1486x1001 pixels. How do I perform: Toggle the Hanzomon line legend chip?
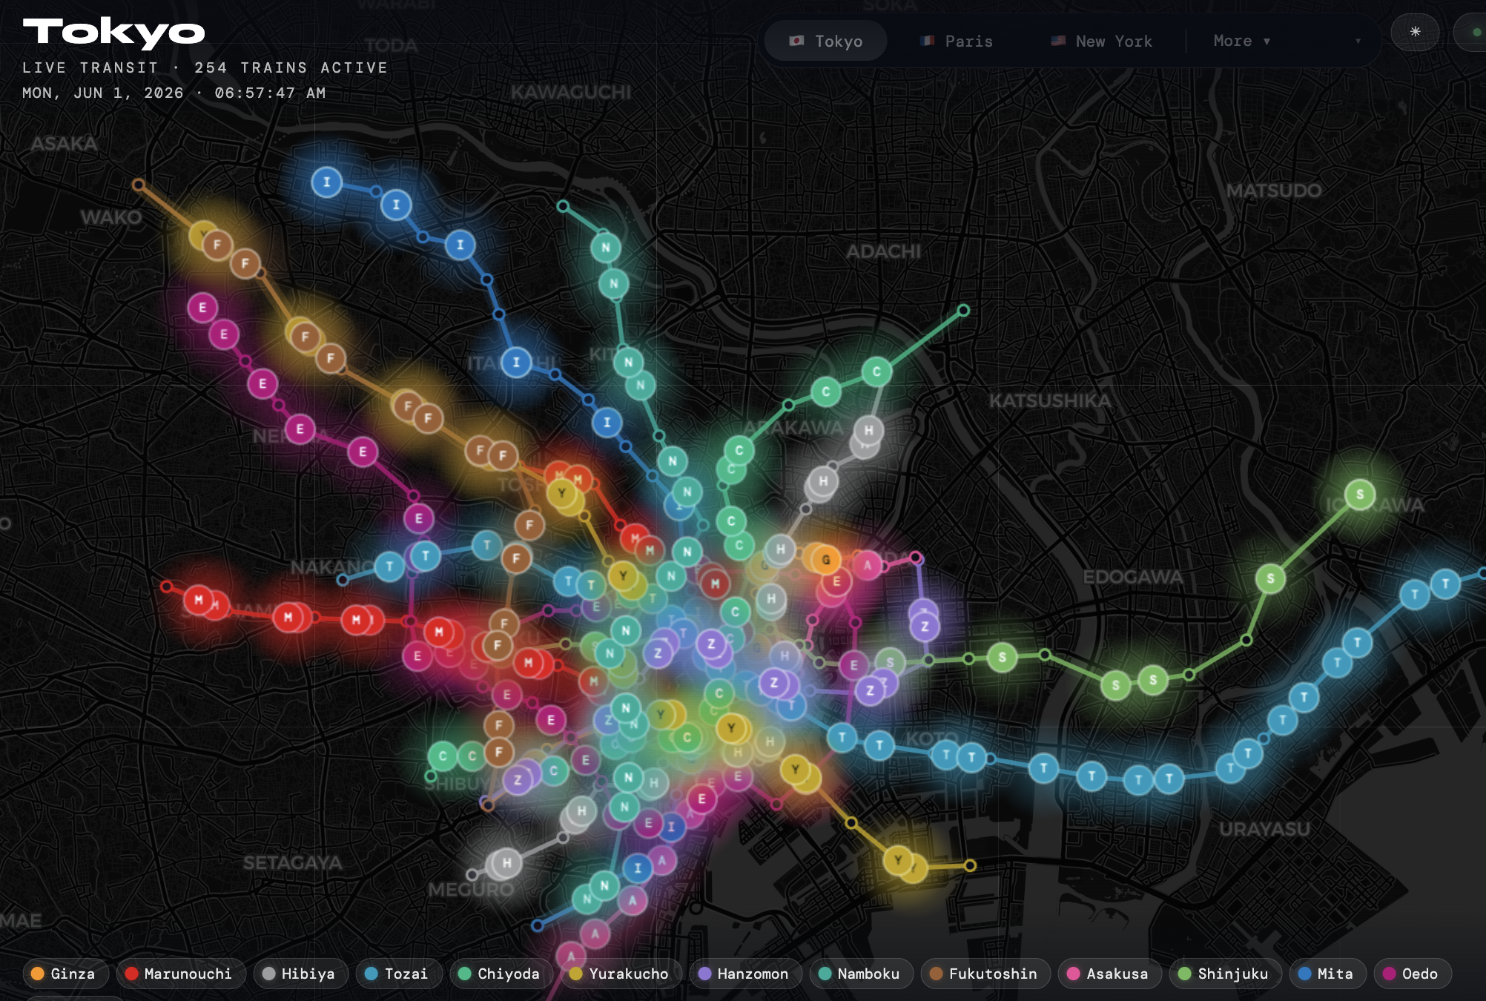pyautogui.click(x=744, y=974)
